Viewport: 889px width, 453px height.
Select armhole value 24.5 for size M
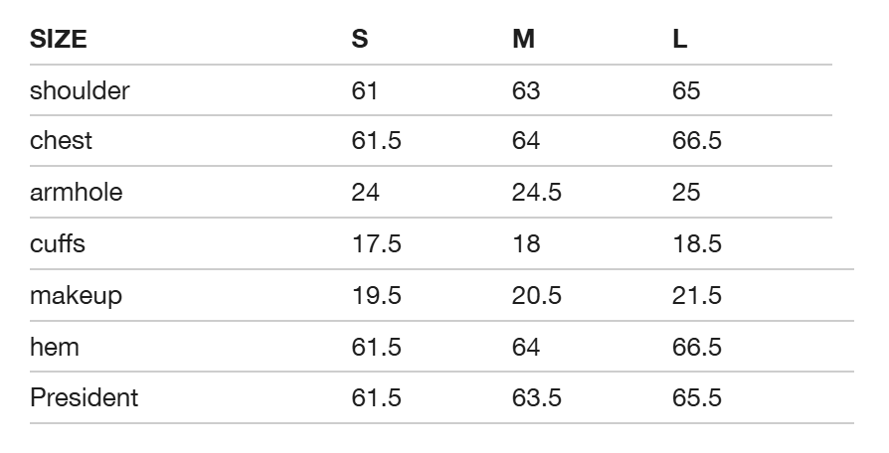pyautogui.click(x=536, y=192)
